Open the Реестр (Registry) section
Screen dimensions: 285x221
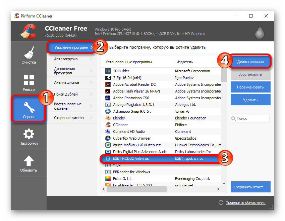coord(29,83)
